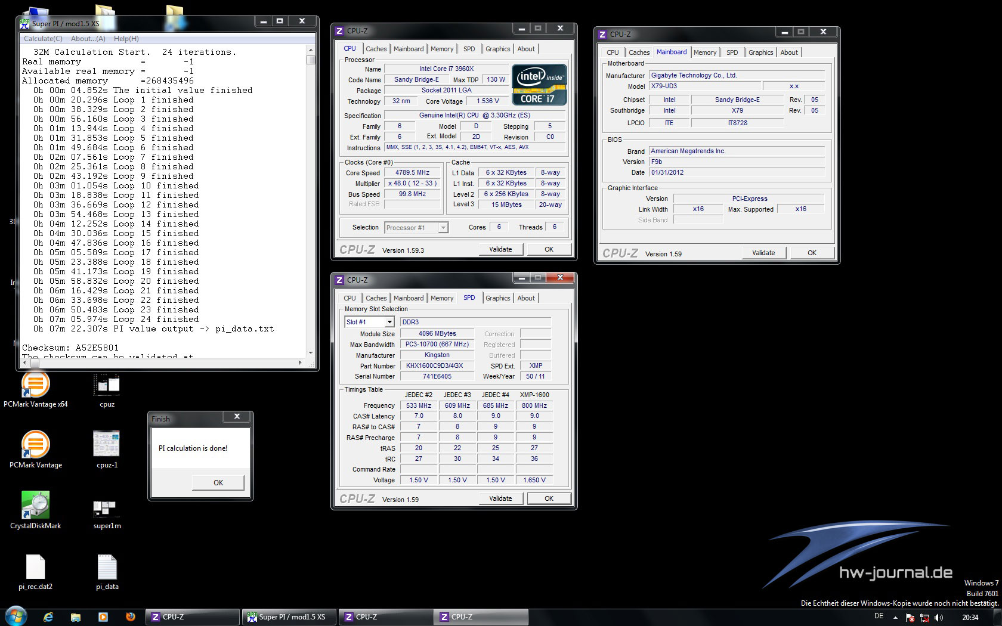This screenshot has height=626, width=1002.
Task: Click CPU-Z Z icon in SPD window
Action: pos(339,280)
